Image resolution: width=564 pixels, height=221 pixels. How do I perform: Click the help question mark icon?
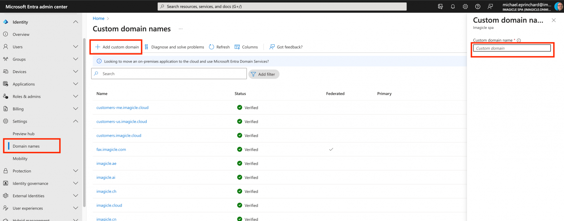pyautogui.click(x=478, y=6)
